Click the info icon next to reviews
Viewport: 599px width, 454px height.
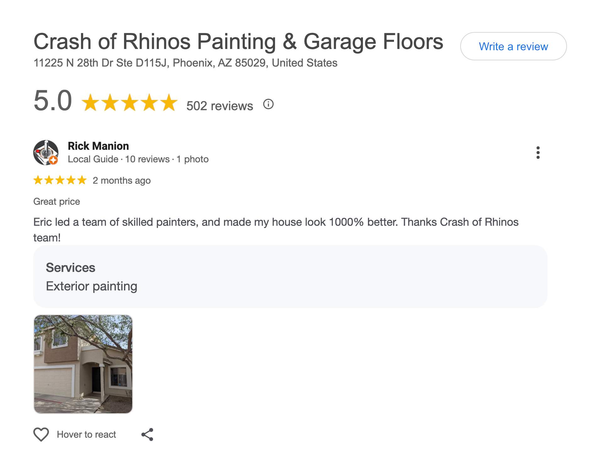tap(268, 105)
